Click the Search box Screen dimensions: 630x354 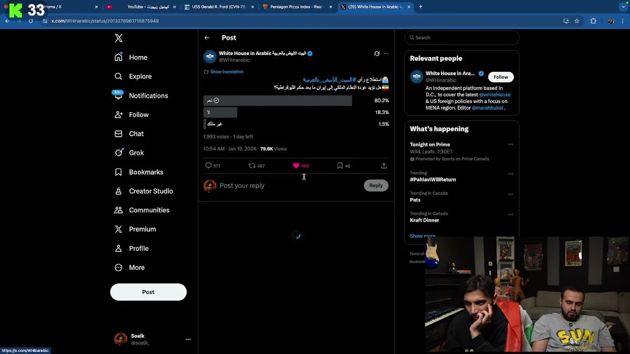462,38
